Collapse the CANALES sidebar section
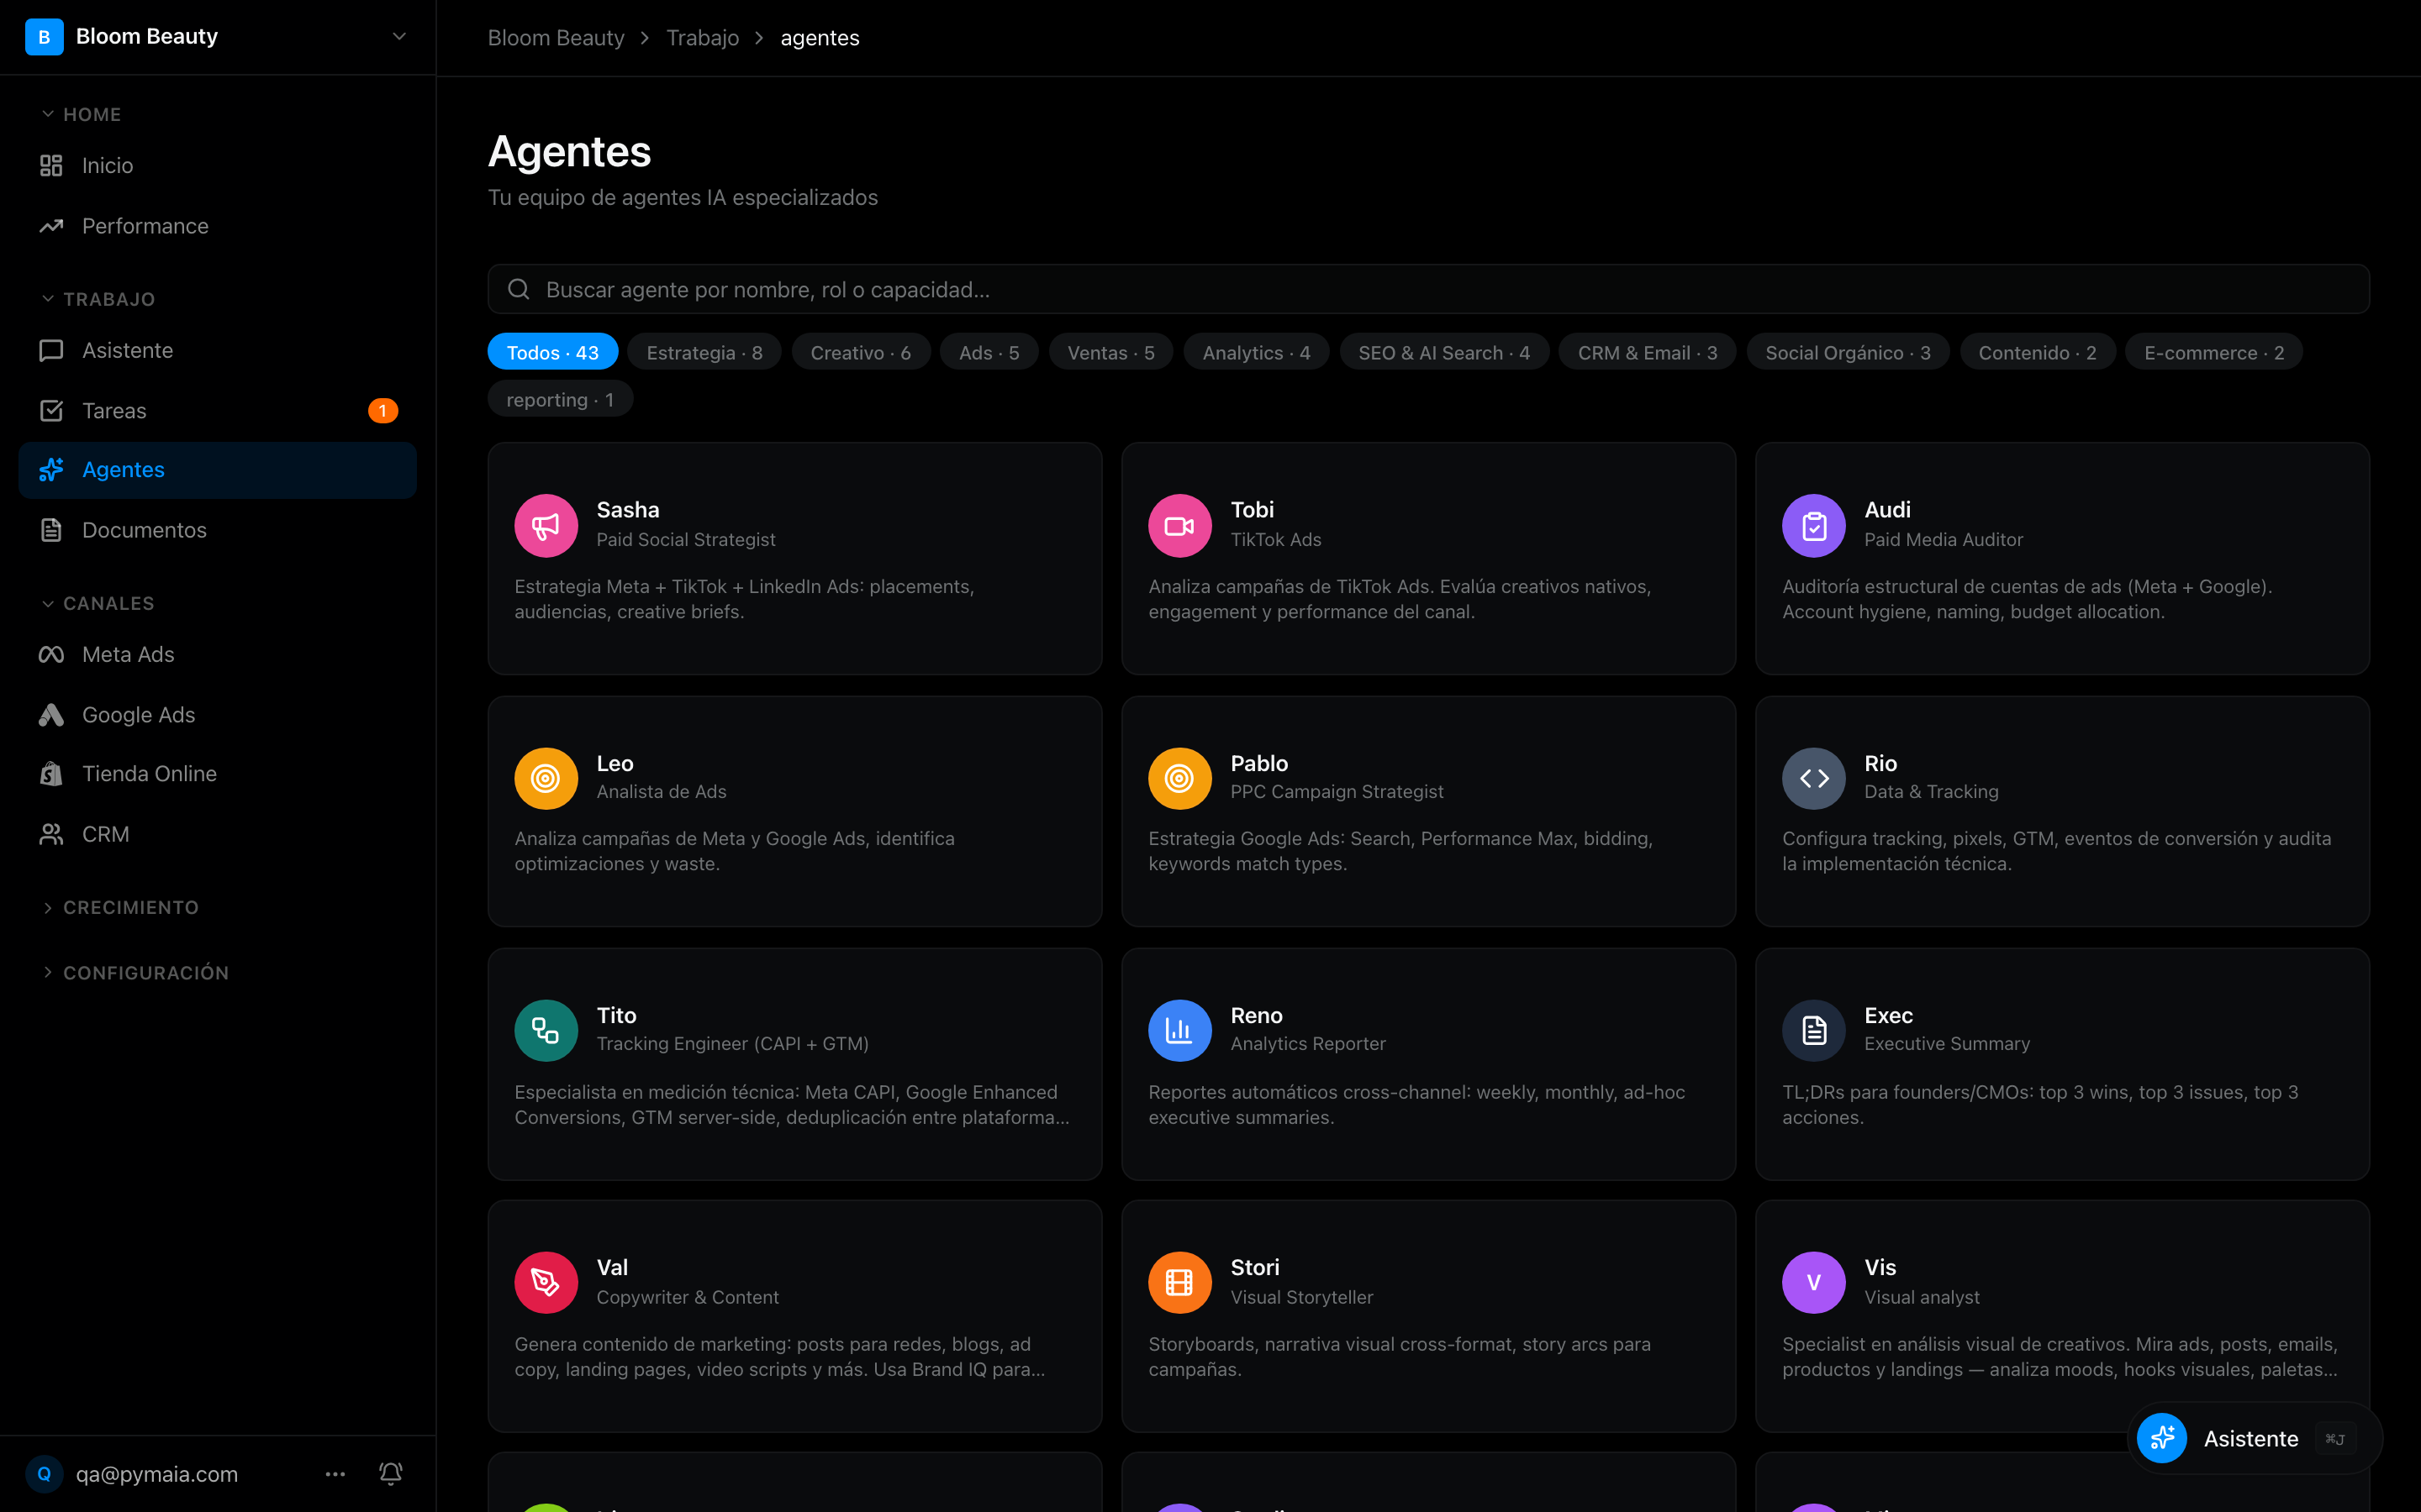The width and height of the screenshot is (2421, 1512). click(x=97, y=603)
